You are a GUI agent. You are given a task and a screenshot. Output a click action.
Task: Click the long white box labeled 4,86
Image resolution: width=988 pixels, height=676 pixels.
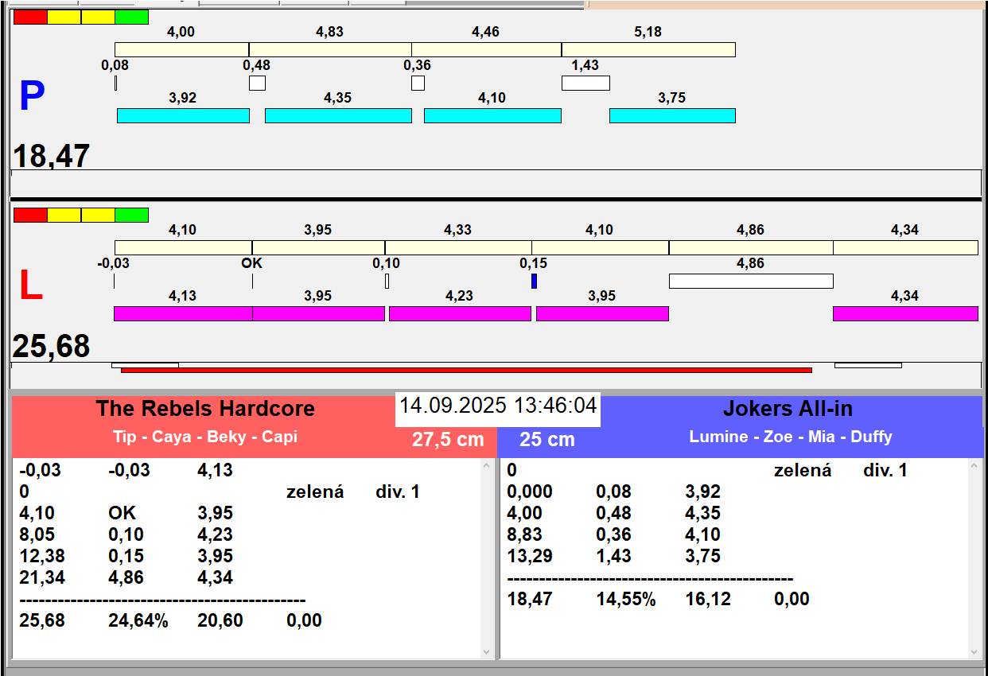(751, 281)
